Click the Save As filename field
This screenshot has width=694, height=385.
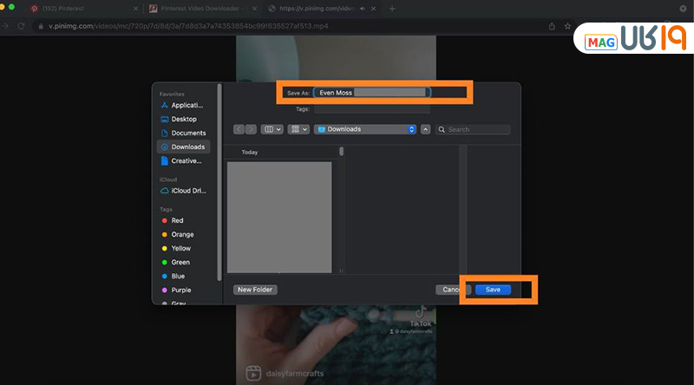371,92
